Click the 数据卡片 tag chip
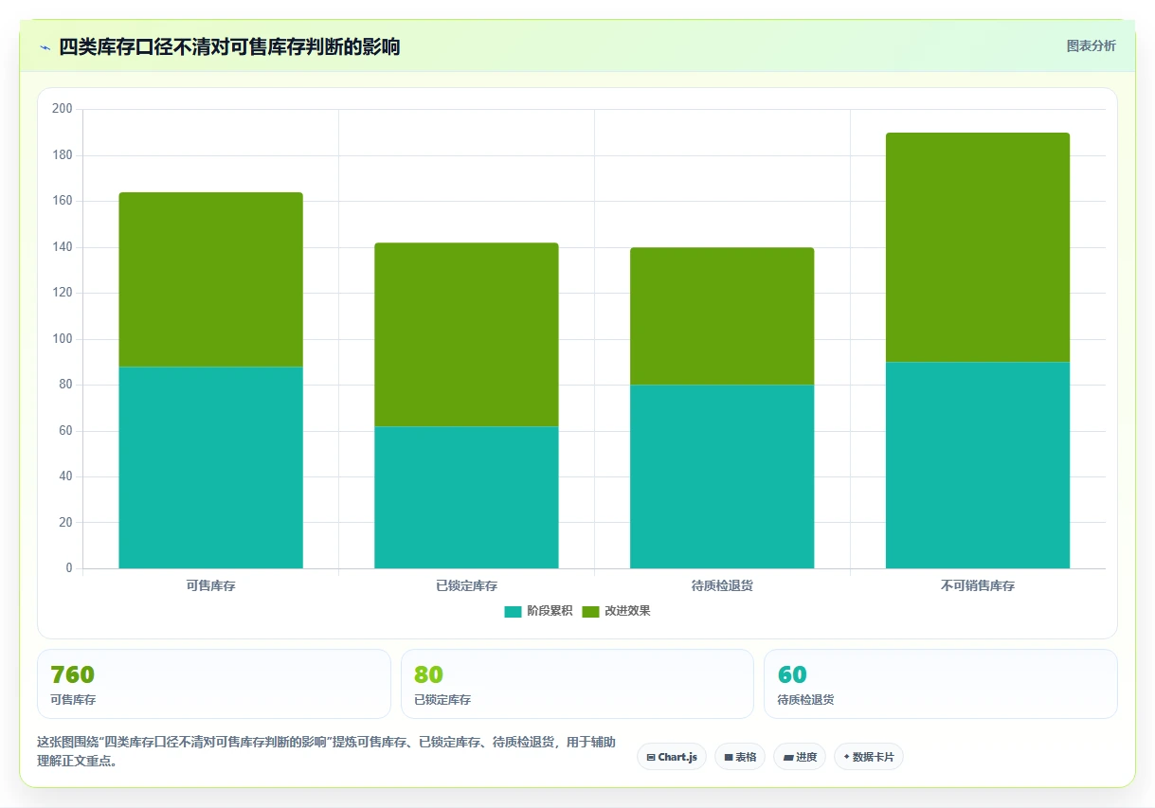This screenshot has width=1155, height=808. pos(869,757)
